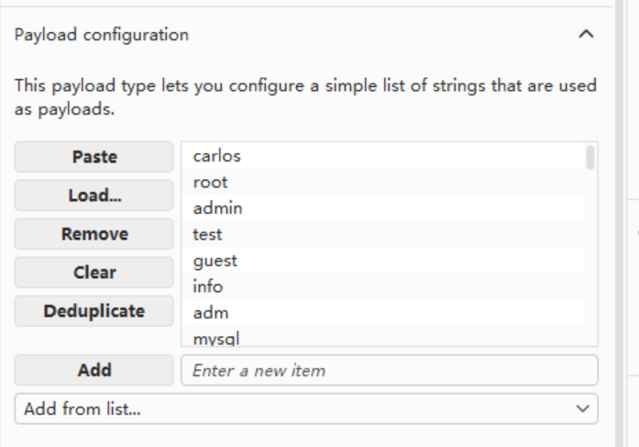639x447 pixels.
Task: Click the payload list scrollbar thumb
Action: click(x=590, y=157)
